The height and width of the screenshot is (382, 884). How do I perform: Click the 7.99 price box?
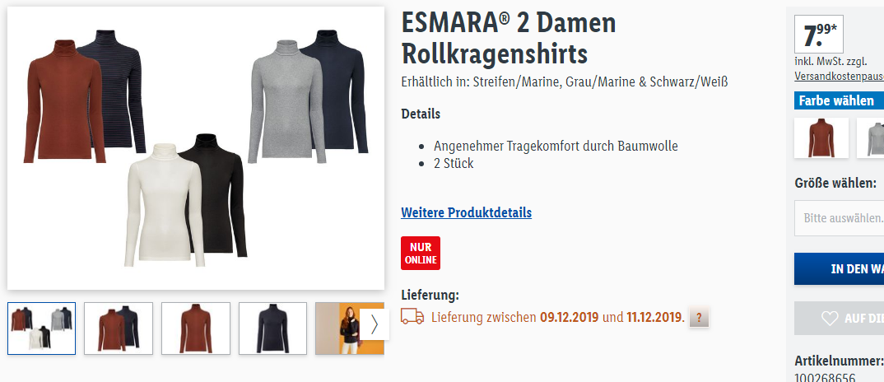pyautogui.click(x=819, y=35)
